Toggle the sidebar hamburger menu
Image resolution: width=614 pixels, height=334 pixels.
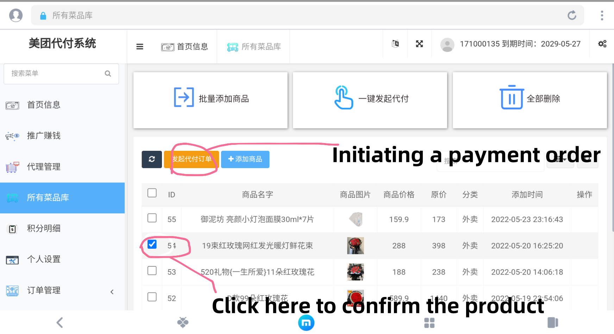point(140,47)
